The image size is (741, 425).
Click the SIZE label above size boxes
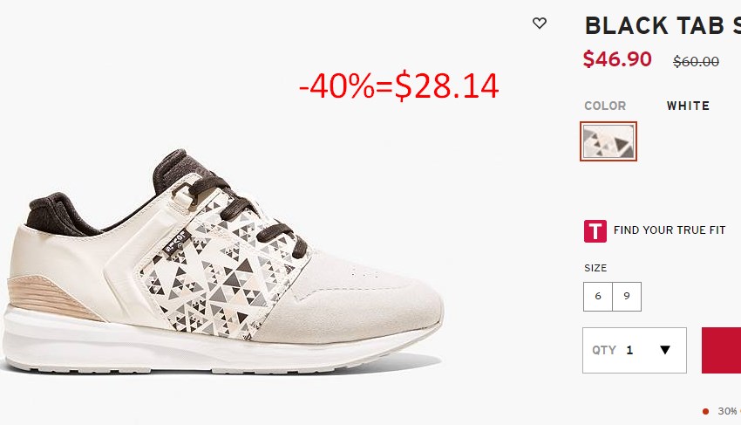595,268
